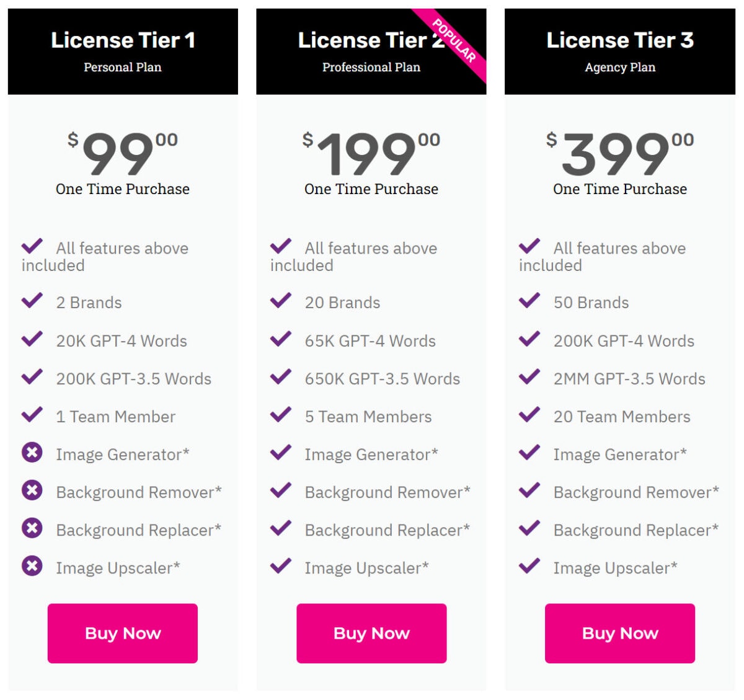Click the checkmark beside 20 Brands
The image size is (744, 700).
click(x=280, y=301)
